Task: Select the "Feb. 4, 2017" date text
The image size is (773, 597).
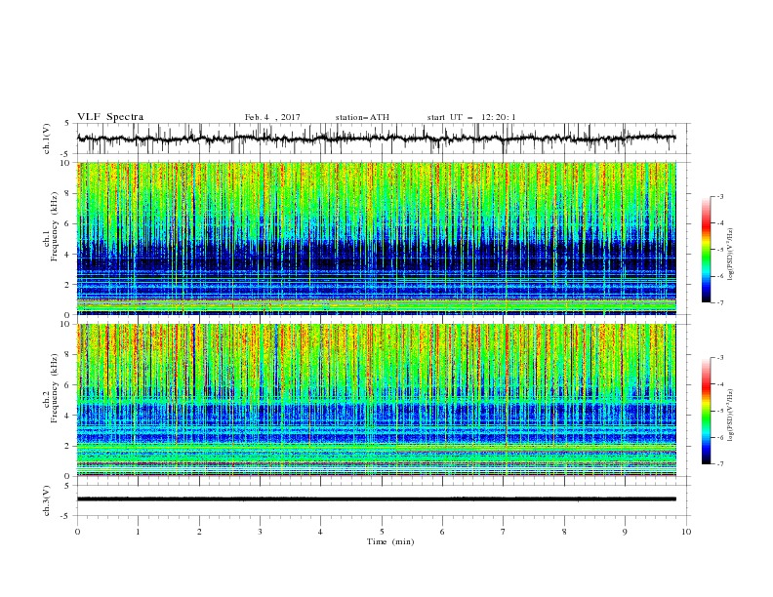Action: 272,117
